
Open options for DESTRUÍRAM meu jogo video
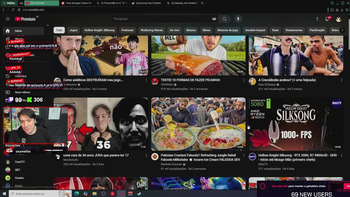coord(146,80)
